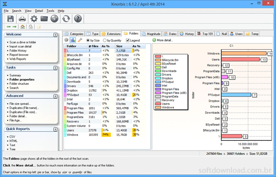
Task: Switch to the Type tab
Action: [92, 34]
